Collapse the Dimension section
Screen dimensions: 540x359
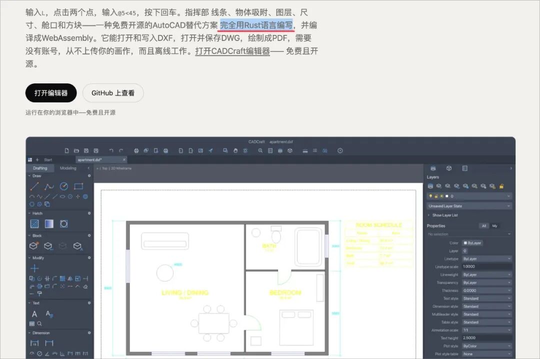[29, 333]
